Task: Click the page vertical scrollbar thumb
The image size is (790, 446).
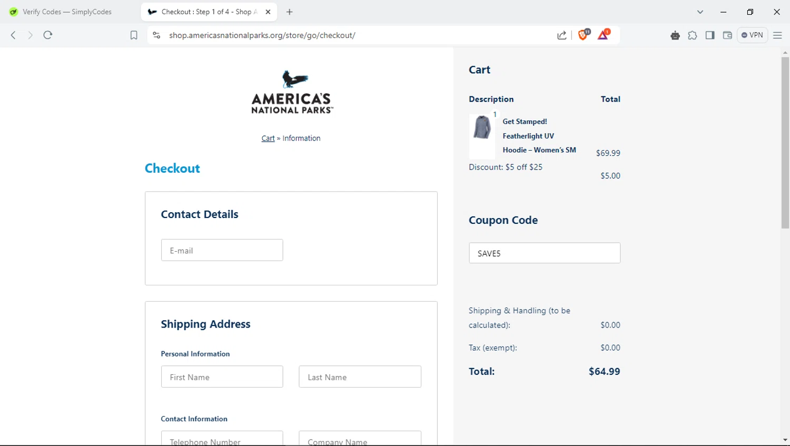Action: 785,142
